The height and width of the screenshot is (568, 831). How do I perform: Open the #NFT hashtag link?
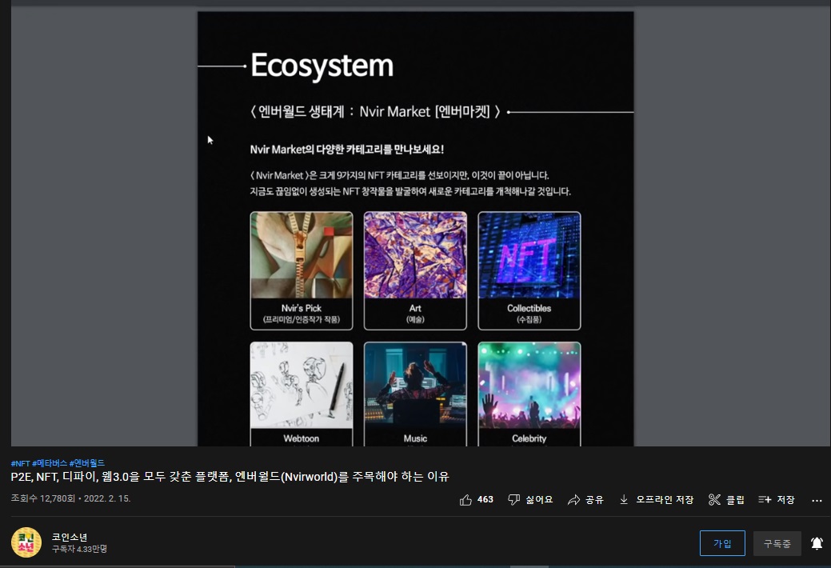(x=20, y=463)
